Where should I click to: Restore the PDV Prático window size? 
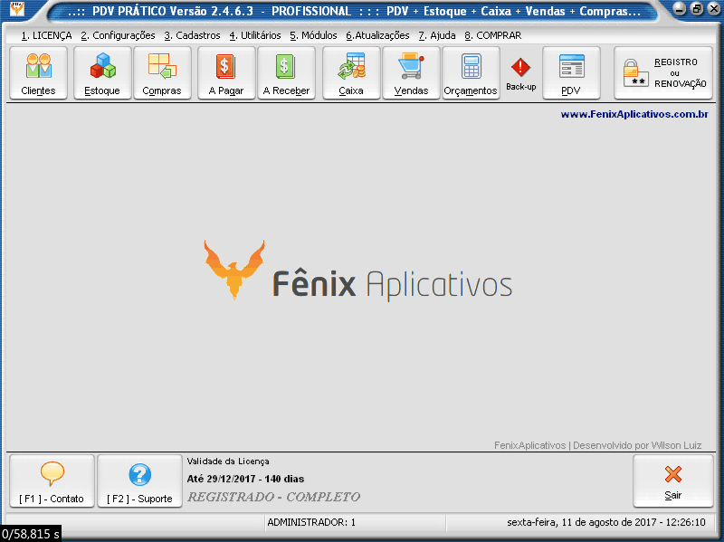[697, 8]
